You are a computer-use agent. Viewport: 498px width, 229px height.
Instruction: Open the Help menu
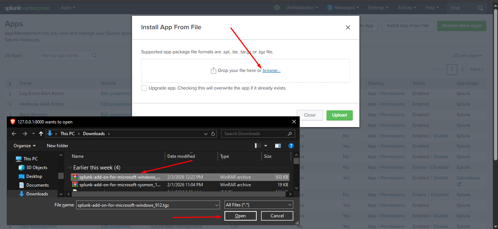(432, 8)
